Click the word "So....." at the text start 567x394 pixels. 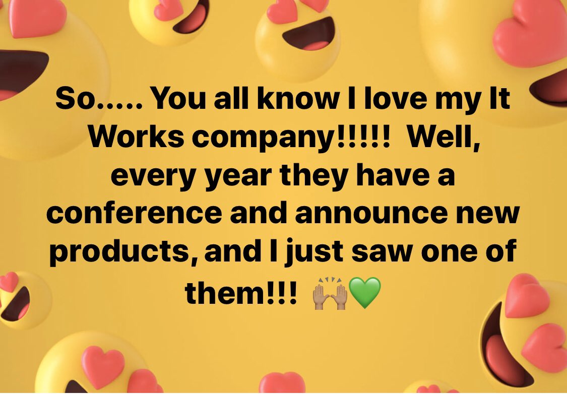pos(99,99)
